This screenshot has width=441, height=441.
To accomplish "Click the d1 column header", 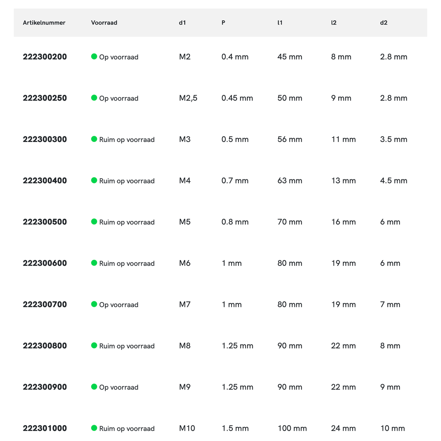I will click(x=183, y=22).
